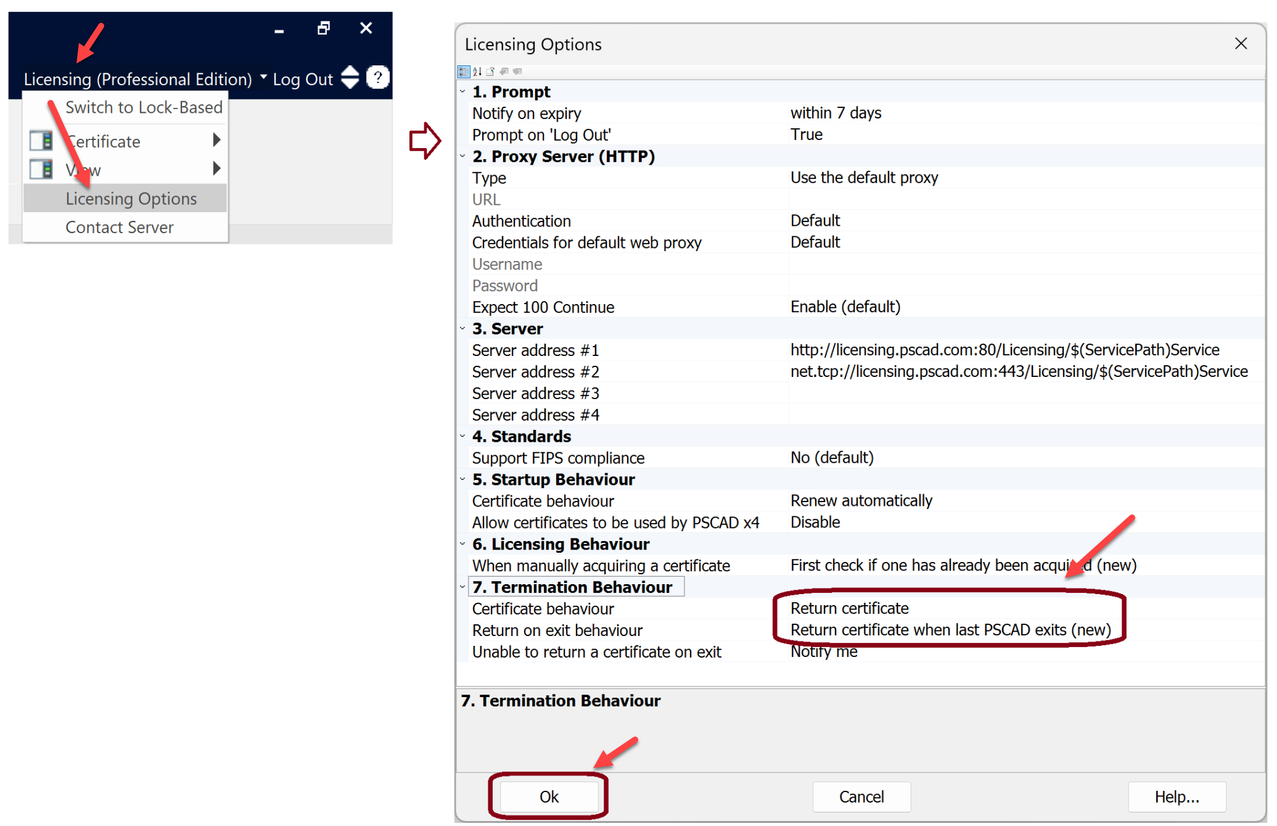Edit the Server address #1 URL field
This screenshot has height=826, width=1277.
1026,350
